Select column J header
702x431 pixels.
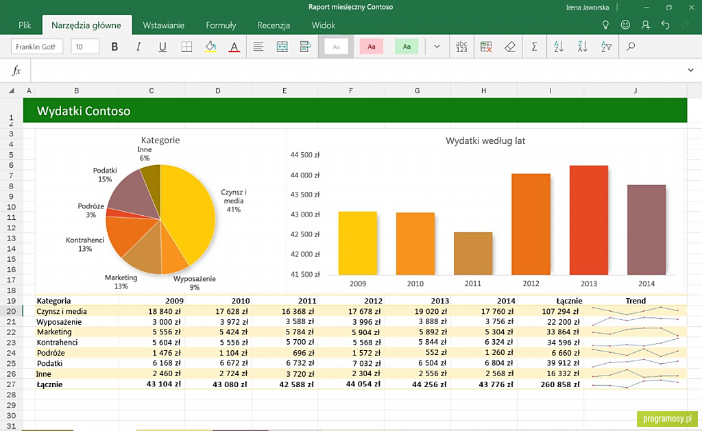tap(636, 91)
